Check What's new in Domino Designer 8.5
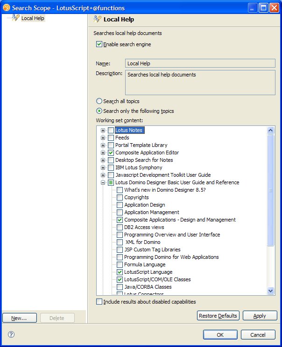 [x=120, y=190]
